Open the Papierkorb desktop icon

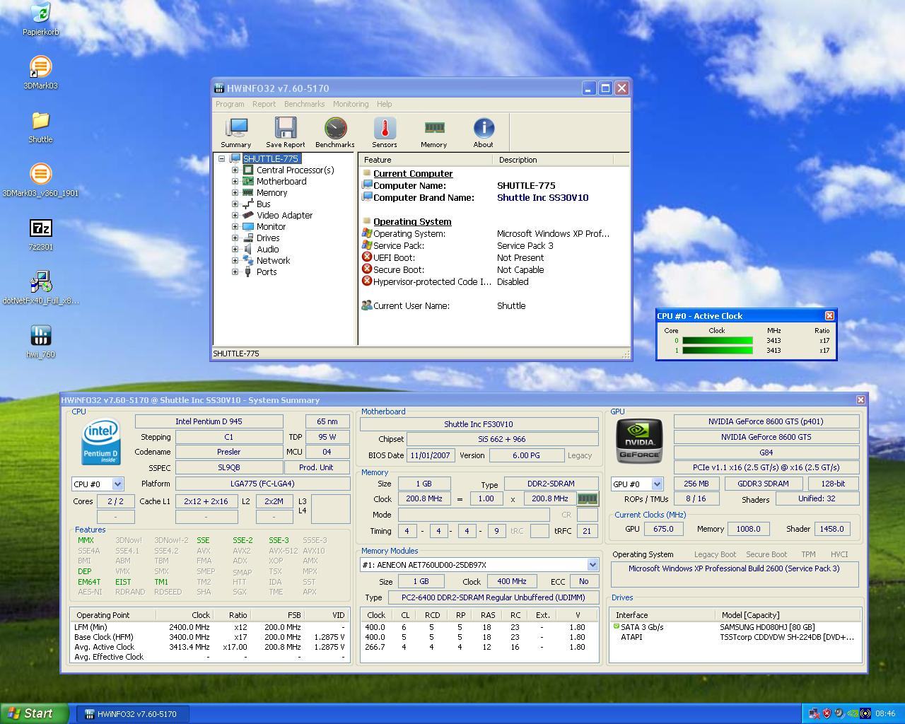point(41,19)
